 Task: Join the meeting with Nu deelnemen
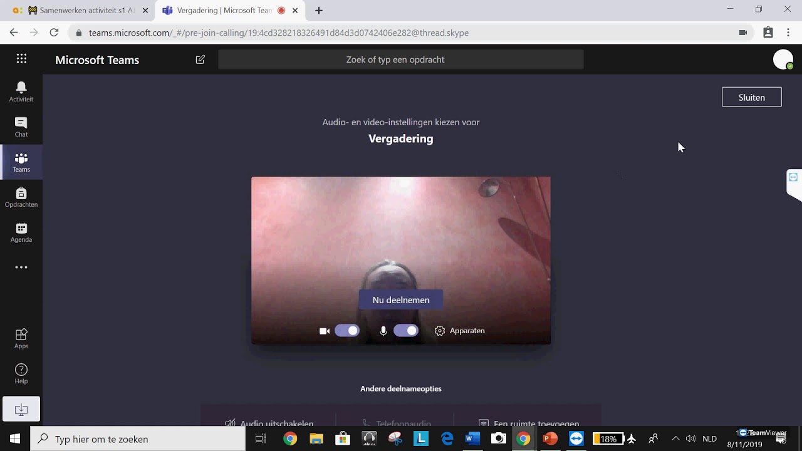tap(401, 300)
